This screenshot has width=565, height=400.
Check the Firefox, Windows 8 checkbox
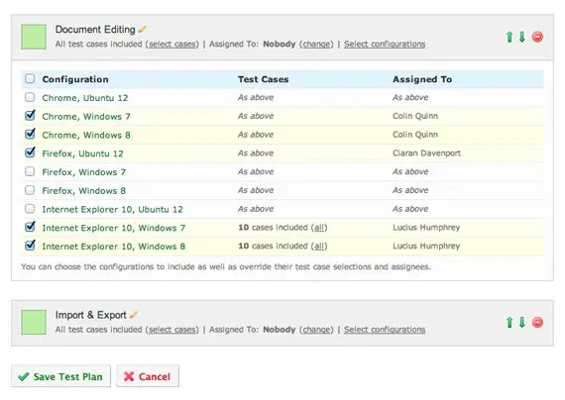point(30,190)
